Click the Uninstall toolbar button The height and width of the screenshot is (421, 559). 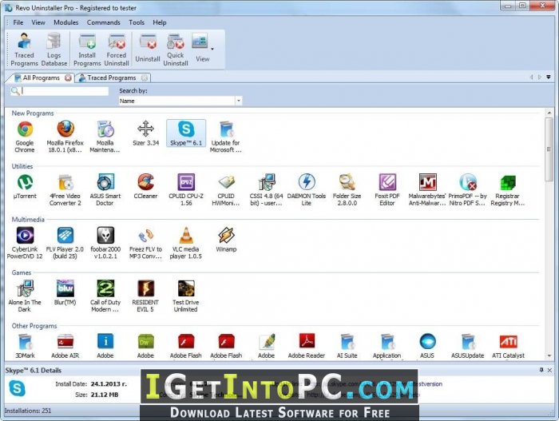[148, 50]
